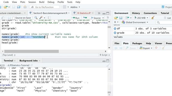
Task: Click the show document outline icon
Action: [108, 18]
